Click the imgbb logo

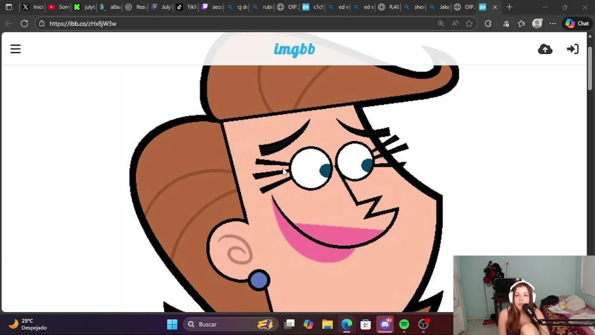pos(294,49)
